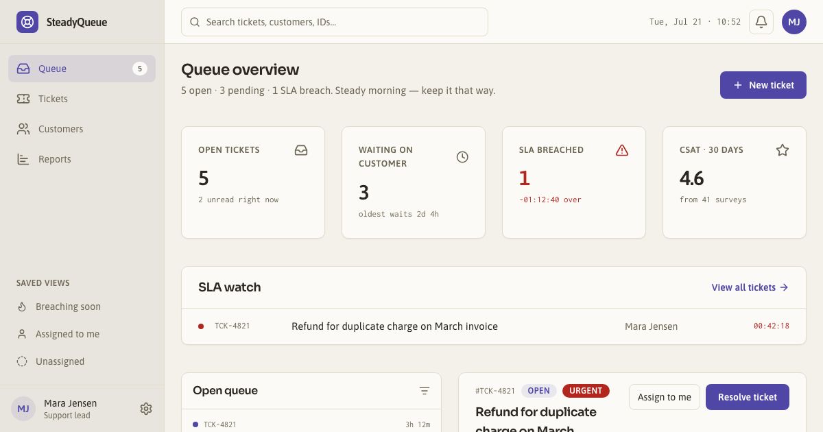Open the Unassigned saved view
The width and height of the screenshot is (823, 432).
[82, 361]
